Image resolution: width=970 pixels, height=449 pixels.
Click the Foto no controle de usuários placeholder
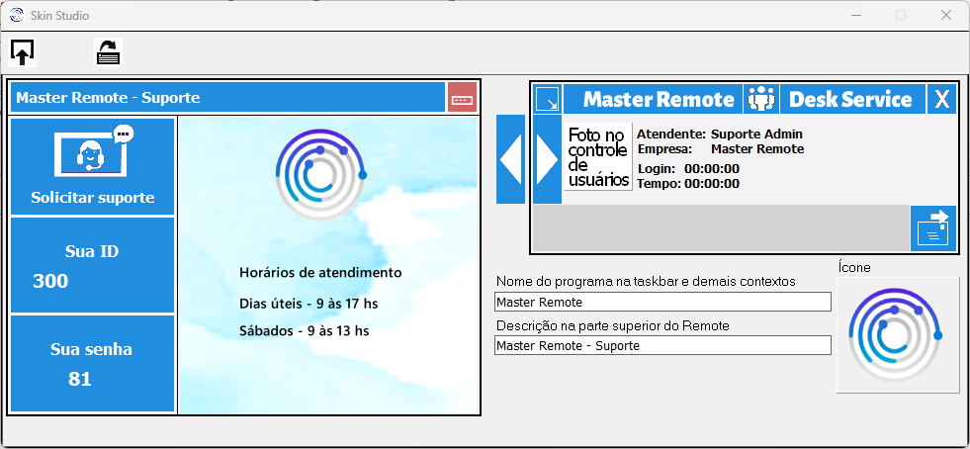click(598, 156)
